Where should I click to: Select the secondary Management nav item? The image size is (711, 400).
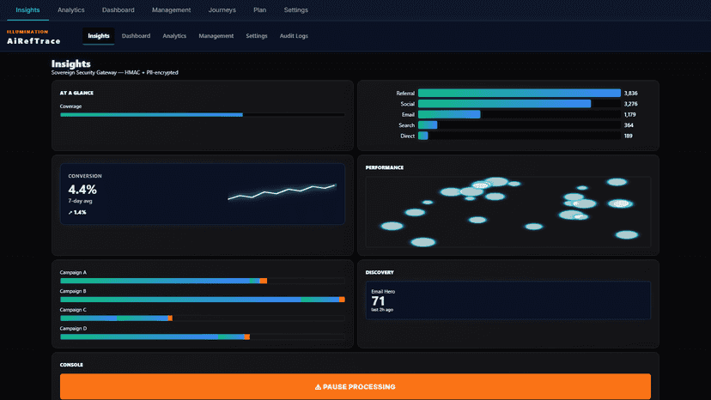click(x=216, y=36)
